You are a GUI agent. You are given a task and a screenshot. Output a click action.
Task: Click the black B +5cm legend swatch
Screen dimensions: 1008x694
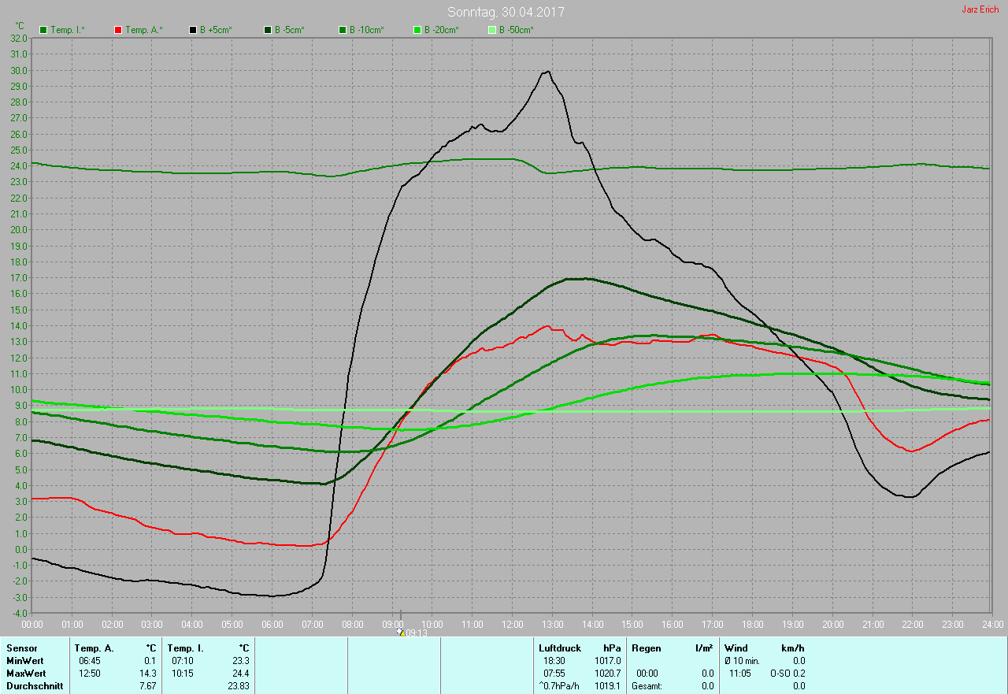193,30
